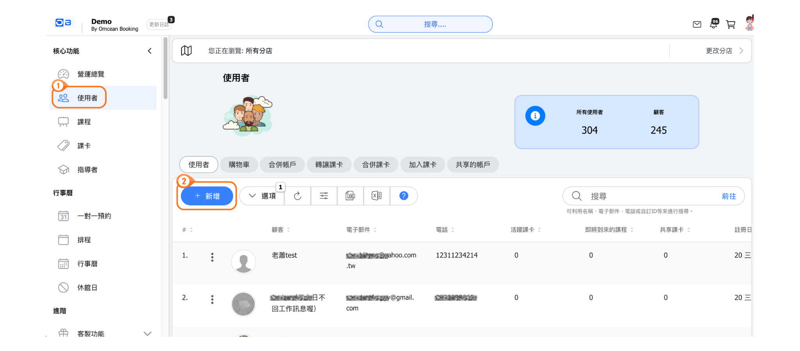The image size is (800, 351).
Task: Open the shopping cart icon in header
Action: [730, 25]
